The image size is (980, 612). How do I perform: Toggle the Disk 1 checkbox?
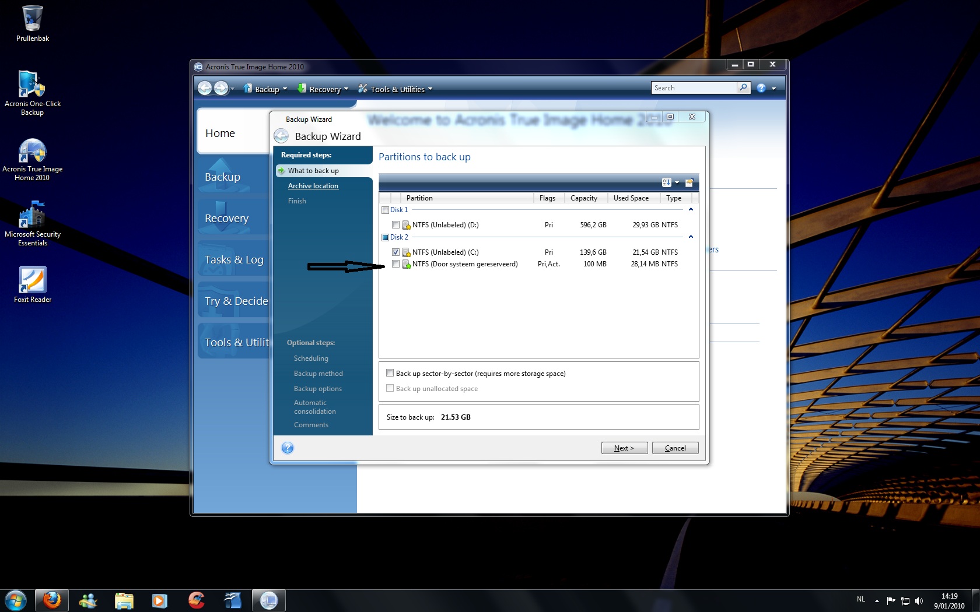[x=385, y=210]
